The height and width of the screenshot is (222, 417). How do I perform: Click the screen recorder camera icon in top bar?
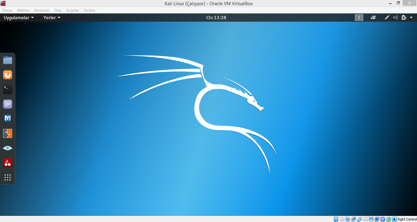click(373, 18)
